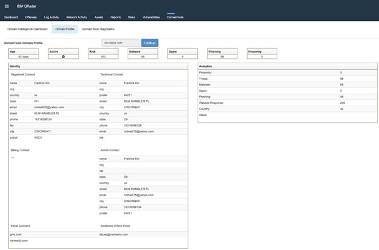Select registrant phone number value
The image size is (379, 250).
point(43,120)
